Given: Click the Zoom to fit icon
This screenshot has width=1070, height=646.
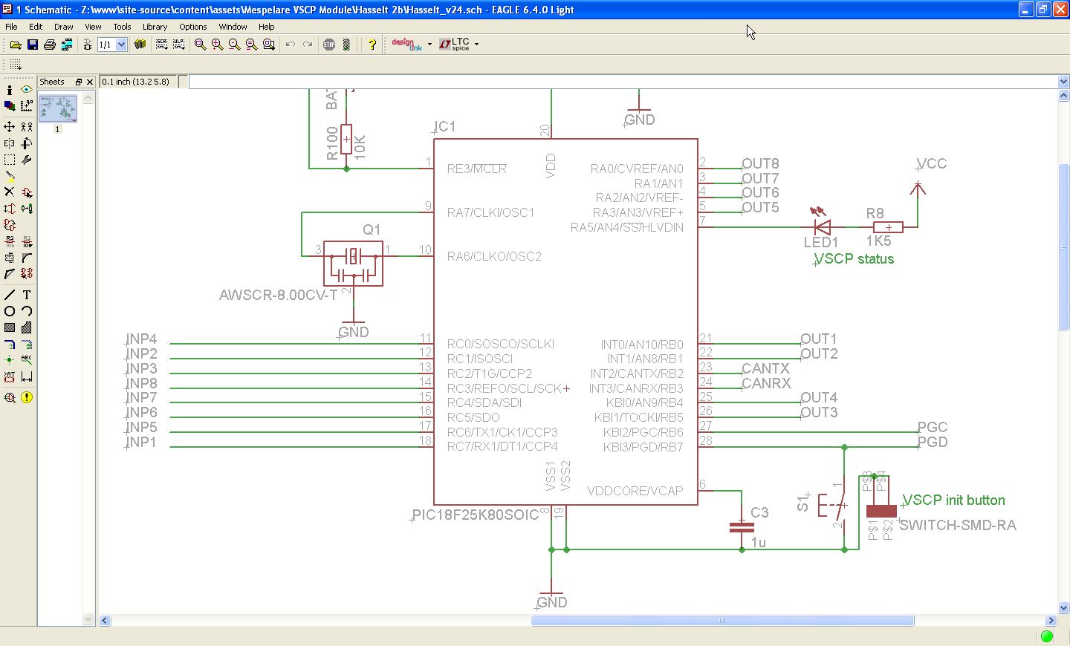Looking at the screenshot, I should (x=200, y=45).
